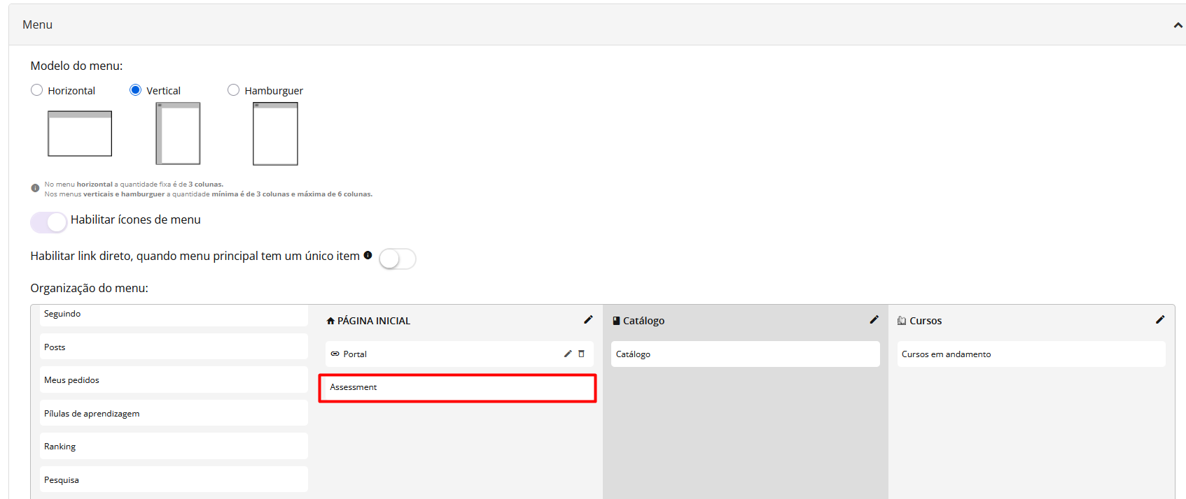Click the info icon beside column quantity note
This screenshot has width=1186, height=499.
click(35, 188)
